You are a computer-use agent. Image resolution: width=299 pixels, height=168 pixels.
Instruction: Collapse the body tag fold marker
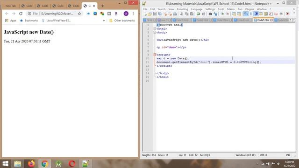tap(155, 32)
